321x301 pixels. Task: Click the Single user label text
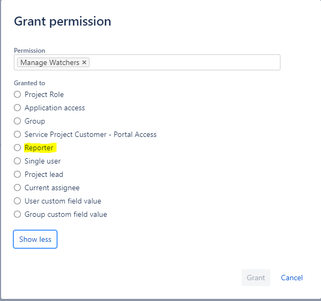coord(43,161)
